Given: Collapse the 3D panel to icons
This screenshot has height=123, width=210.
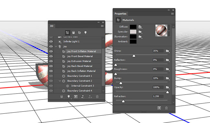Looking at the screenshot, I should pyautogui.click(x=99, y=23).
